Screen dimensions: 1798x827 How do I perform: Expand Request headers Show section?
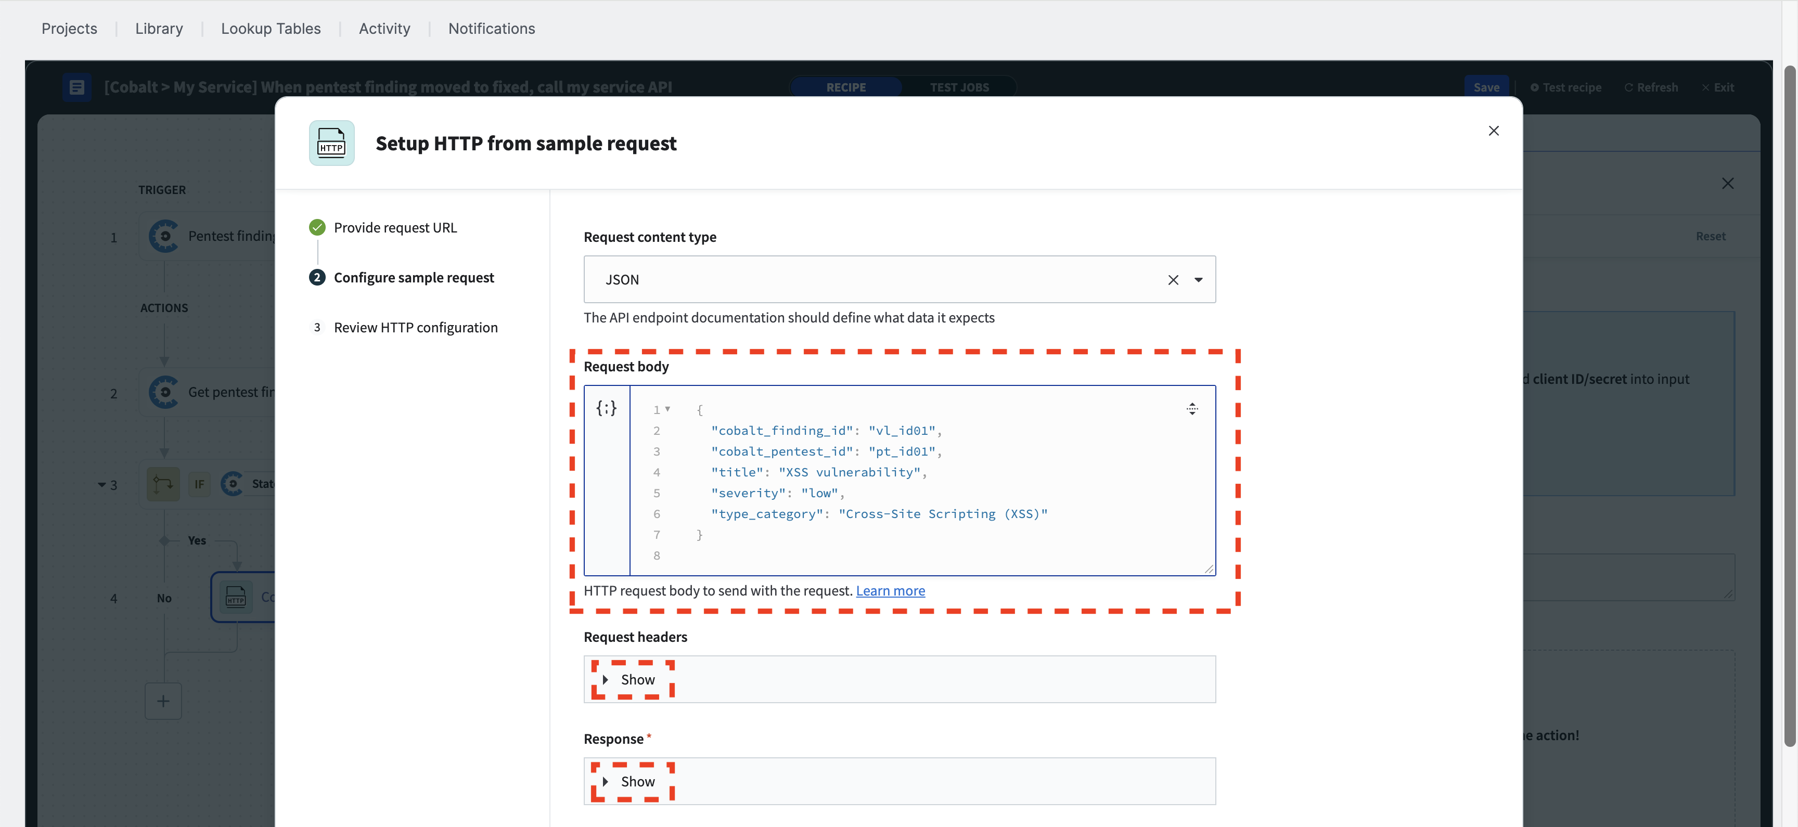[630, 679]
